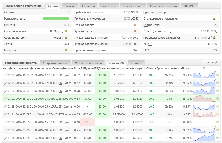Open the Риски депозита tab

click(x=133, y=6)
